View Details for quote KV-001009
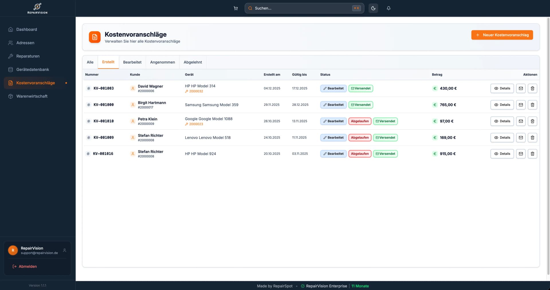The width and height of the screenshot is (550, 290). [x=502, y=138]
